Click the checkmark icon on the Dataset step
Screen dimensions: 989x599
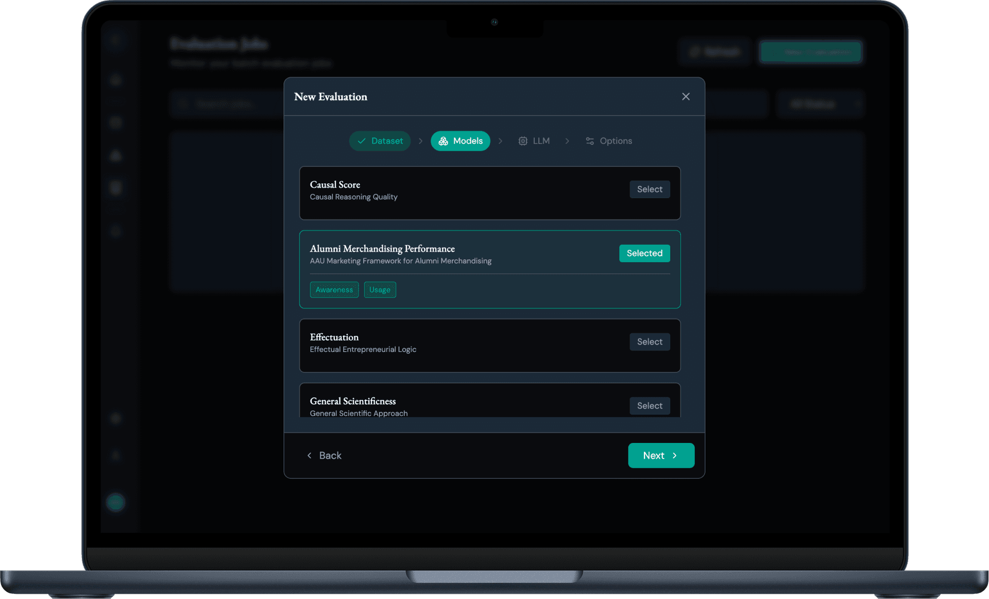[x=362, y=141]
